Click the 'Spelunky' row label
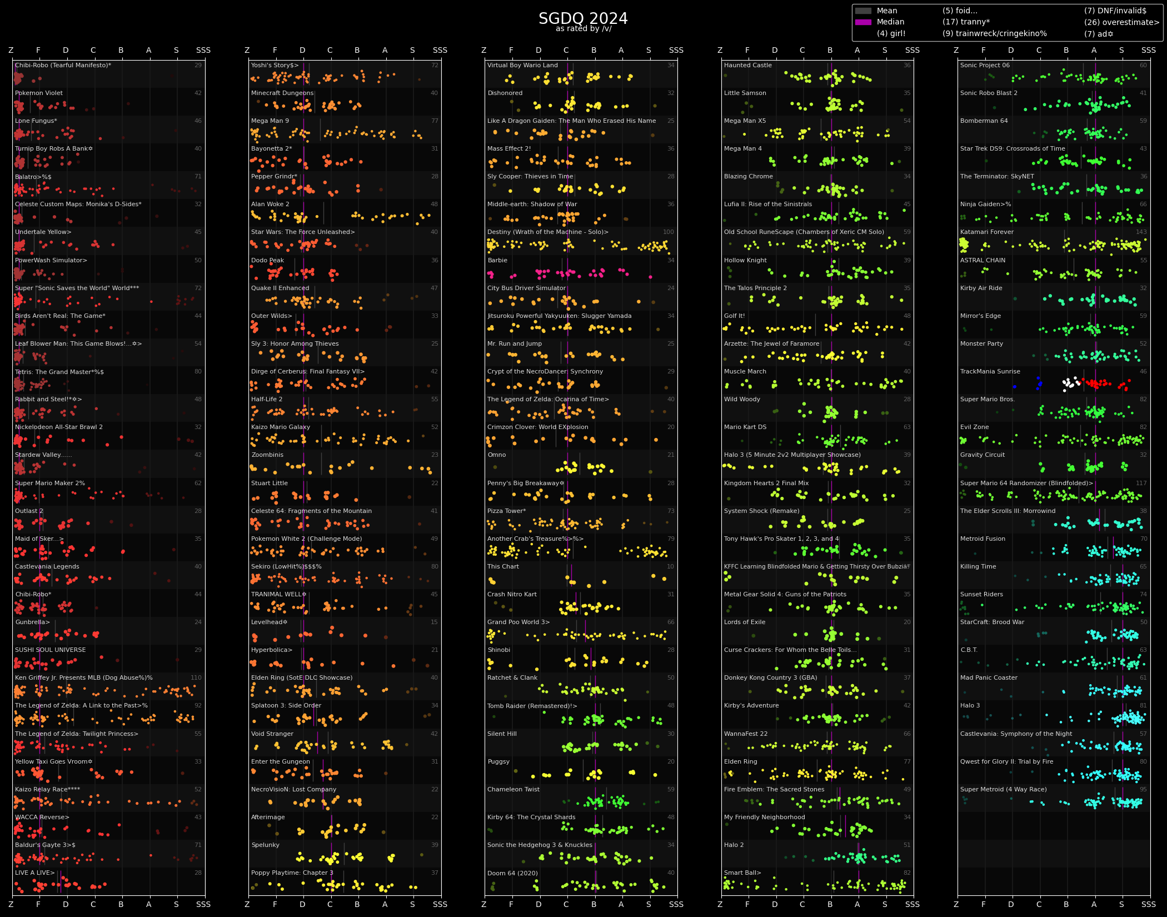 (x=265, y=845)
